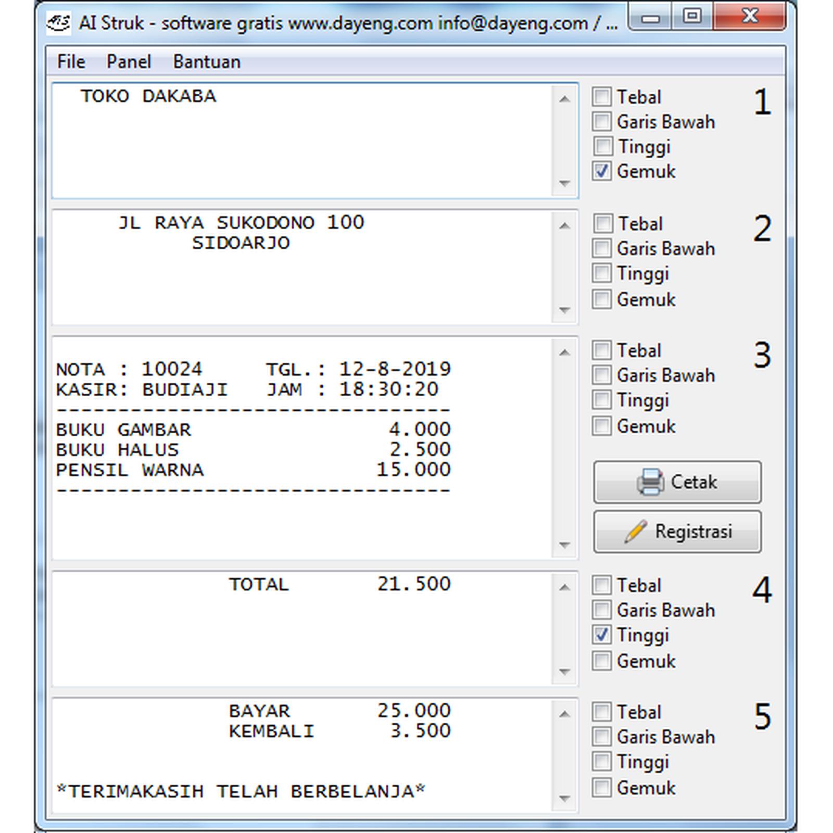Open the File menu
Viewport: 833px width, 833px height.
[x=71, y=62]
